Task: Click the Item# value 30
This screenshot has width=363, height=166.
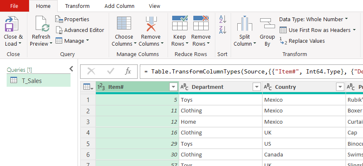Action: click(137, 154)
